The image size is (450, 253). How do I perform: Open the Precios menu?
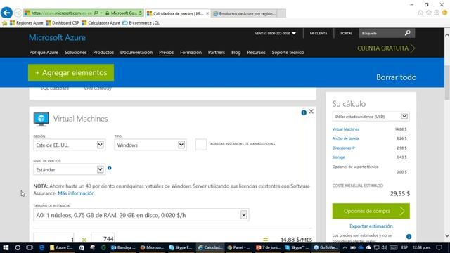click(x=166, y=53)
